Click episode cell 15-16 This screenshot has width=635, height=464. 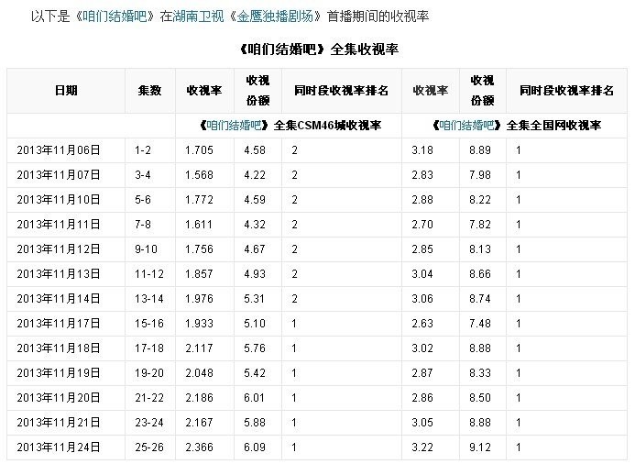click(149, 324)
